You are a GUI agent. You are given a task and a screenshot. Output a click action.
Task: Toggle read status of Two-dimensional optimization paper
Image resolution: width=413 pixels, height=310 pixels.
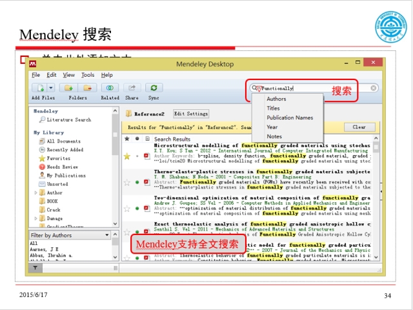(x=137, y=209)
